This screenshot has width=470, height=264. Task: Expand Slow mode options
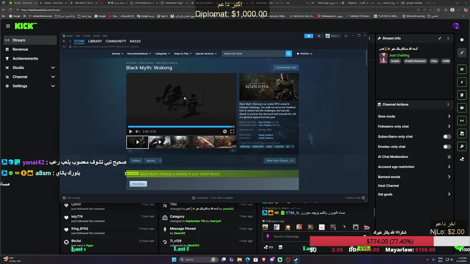pos(449,116)
